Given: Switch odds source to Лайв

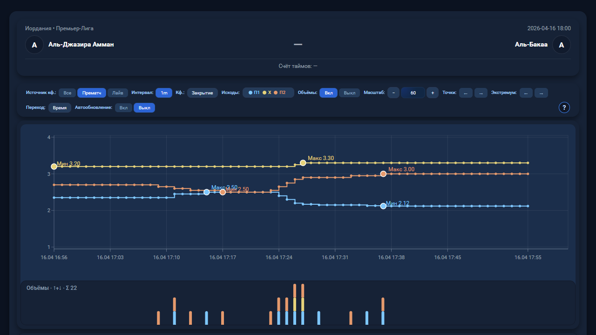Looking at the screenshot, I should (x=118, y=93).
